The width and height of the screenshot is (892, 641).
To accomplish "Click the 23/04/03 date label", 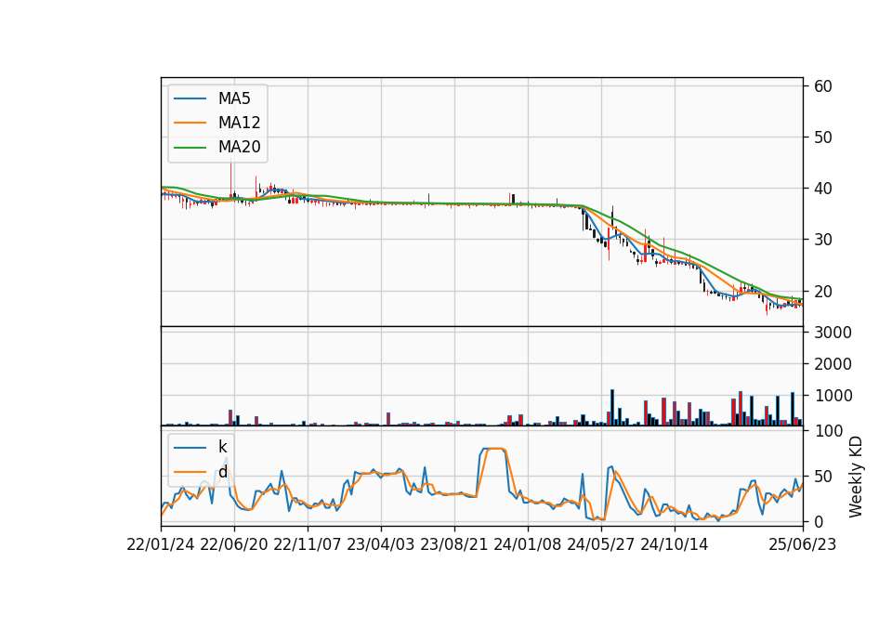I will click(x=381, y=544).
